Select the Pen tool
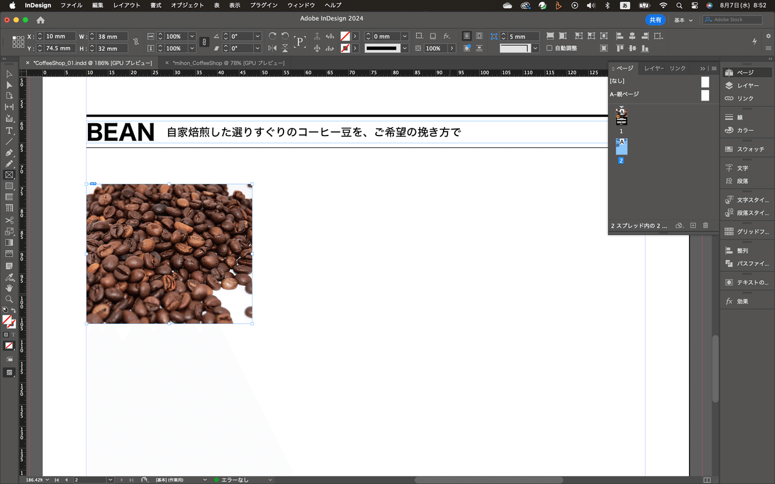 pos(9,153)
